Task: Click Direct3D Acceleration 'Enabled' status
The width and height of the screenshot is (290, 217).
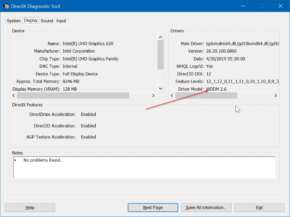Action: point(88,126)
